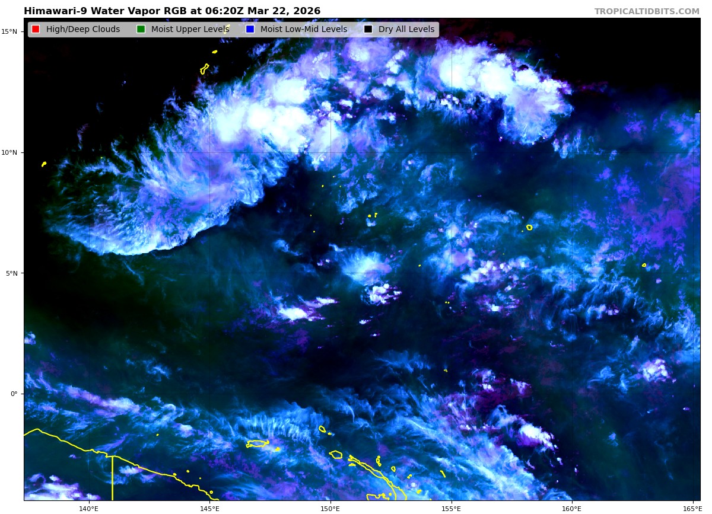
Task: Click the blue Moist Low-Mid Levels swatch
Action: point(250,30)
